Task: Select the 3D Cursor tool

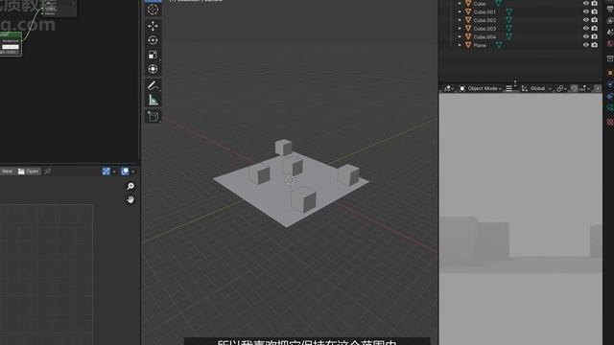Action: pyautogui.click(x=153, y=10)
